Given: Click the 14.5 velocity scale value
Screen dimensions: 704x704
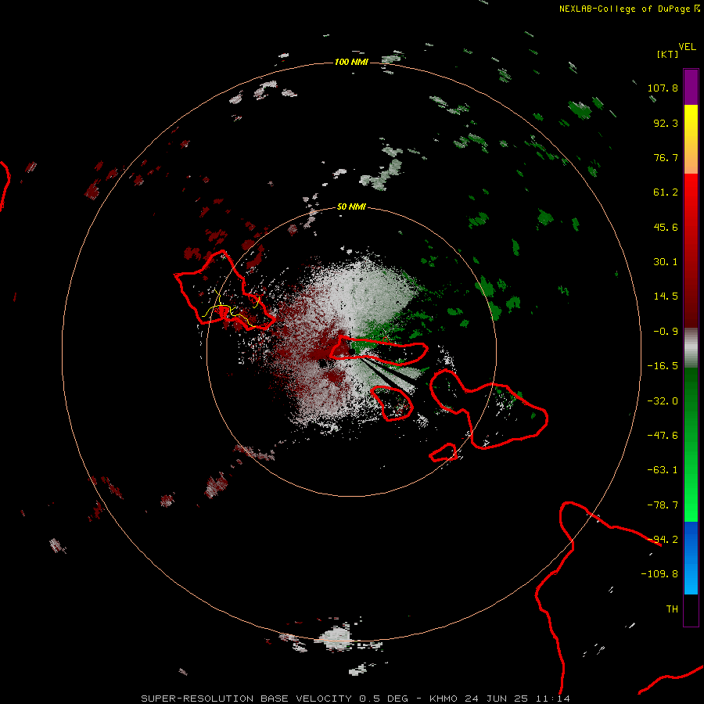Looking at the screenshot, I should [x=666, y=296].
